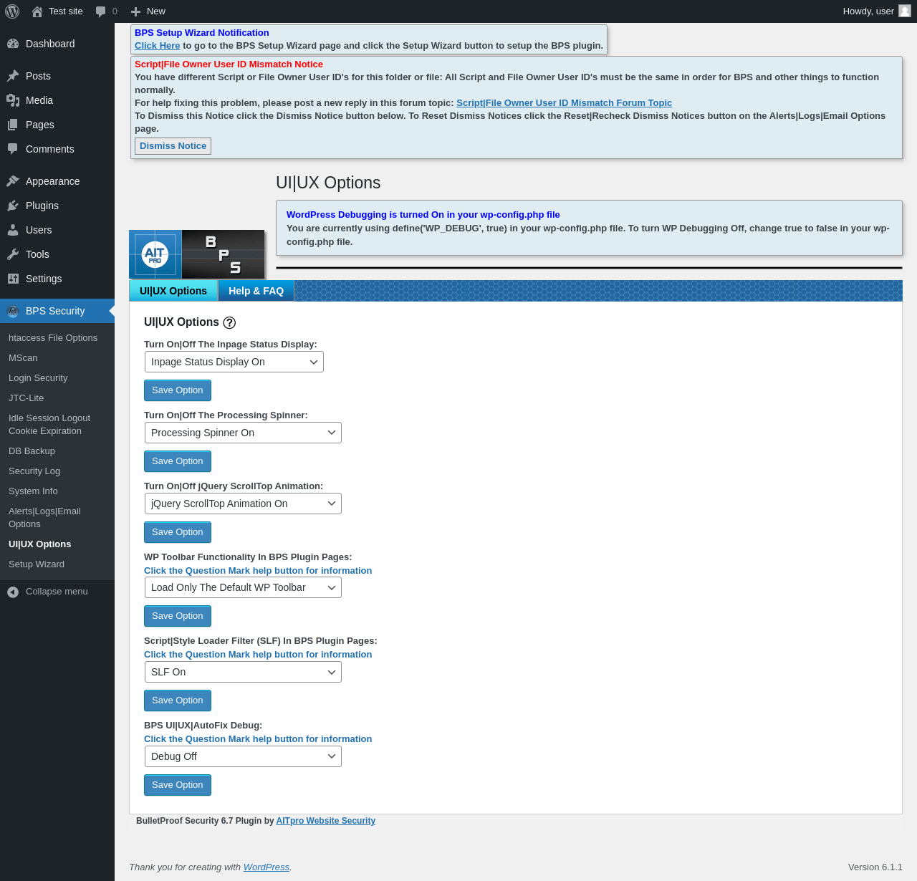The height and width of the screenshot is (881, 917).
Task: Open Script|File Owner User ID Mismatch Forum Topic link
Action: 564,103
